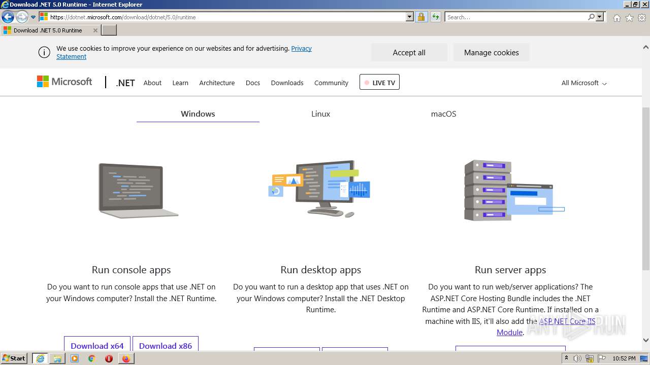Click the Accept all cookies button

409,52
